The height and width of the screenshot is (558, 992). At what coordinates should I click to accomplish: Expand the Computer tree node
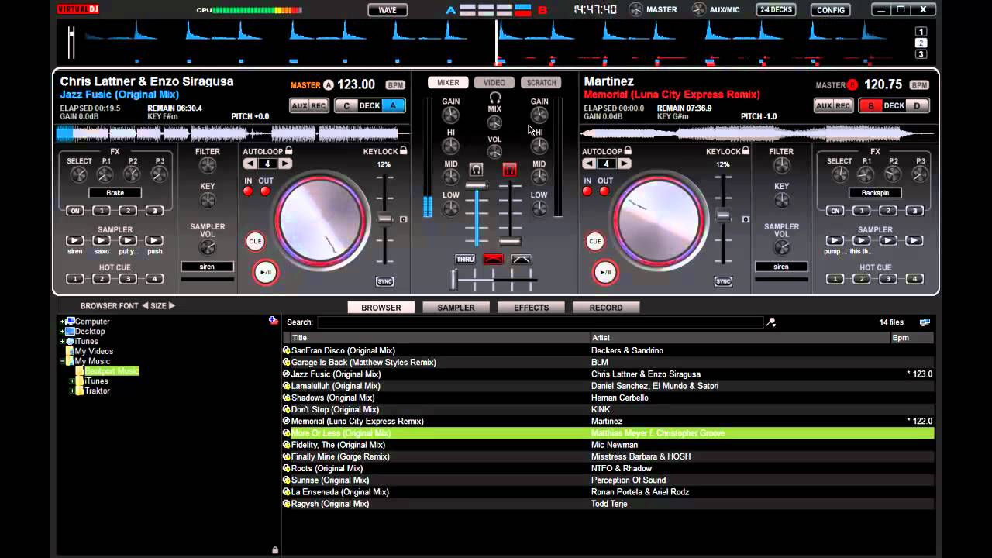coord(62,322)
